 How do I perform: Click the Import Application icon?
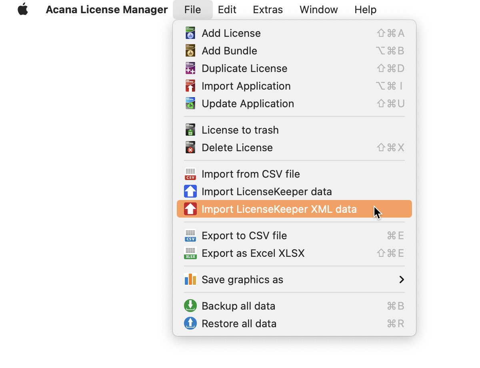point(190,86)
